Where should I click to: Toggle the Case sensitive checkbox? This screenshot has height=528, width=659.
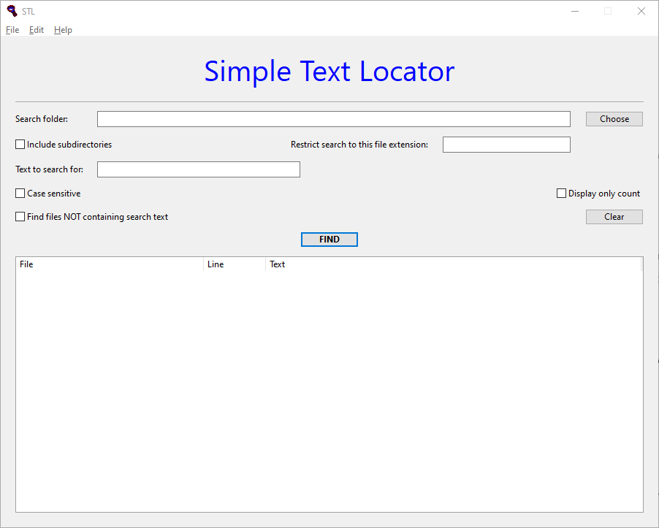[x=20, y=194]
